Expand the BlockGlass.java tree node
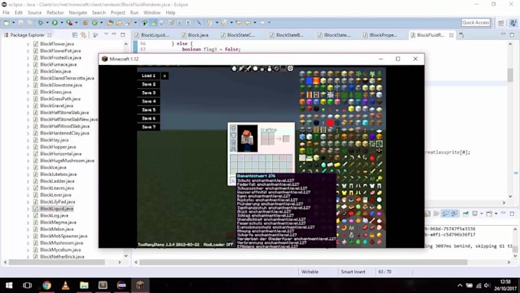520x293 pixels. click(x=28, y=71)
